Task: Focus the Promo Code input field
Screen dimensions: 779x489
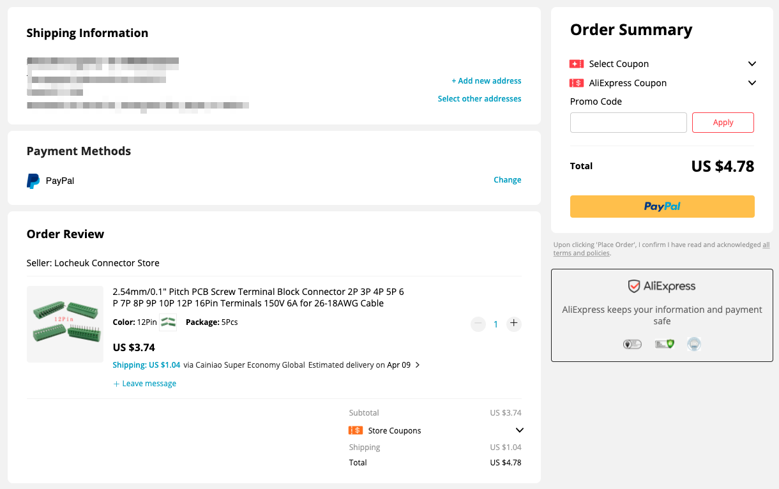Action: [x=628, y=123]
